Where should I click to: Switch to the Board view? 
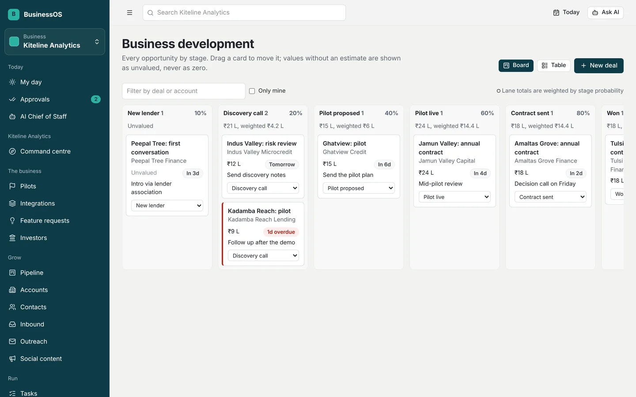(516, 65)
